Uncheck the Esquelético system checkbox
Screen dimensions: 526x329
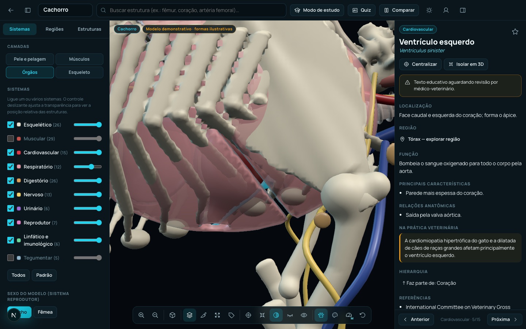(x=11, y=125)
